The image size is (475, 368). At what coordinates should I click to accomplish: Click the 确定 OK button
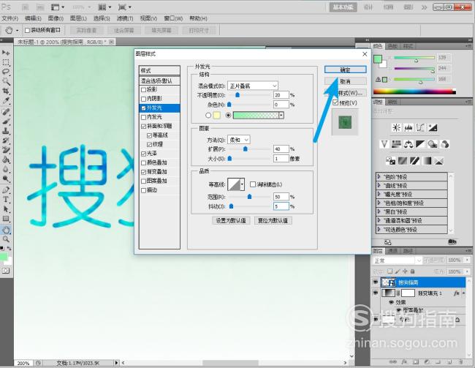coord(346,70)
